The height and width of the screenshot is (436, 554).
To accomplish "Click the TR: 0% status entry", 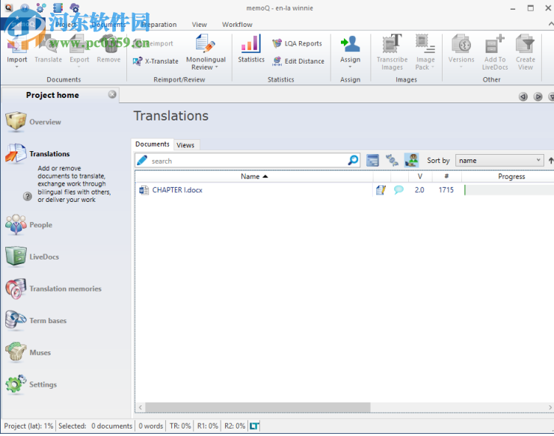I will pos(180,426).
